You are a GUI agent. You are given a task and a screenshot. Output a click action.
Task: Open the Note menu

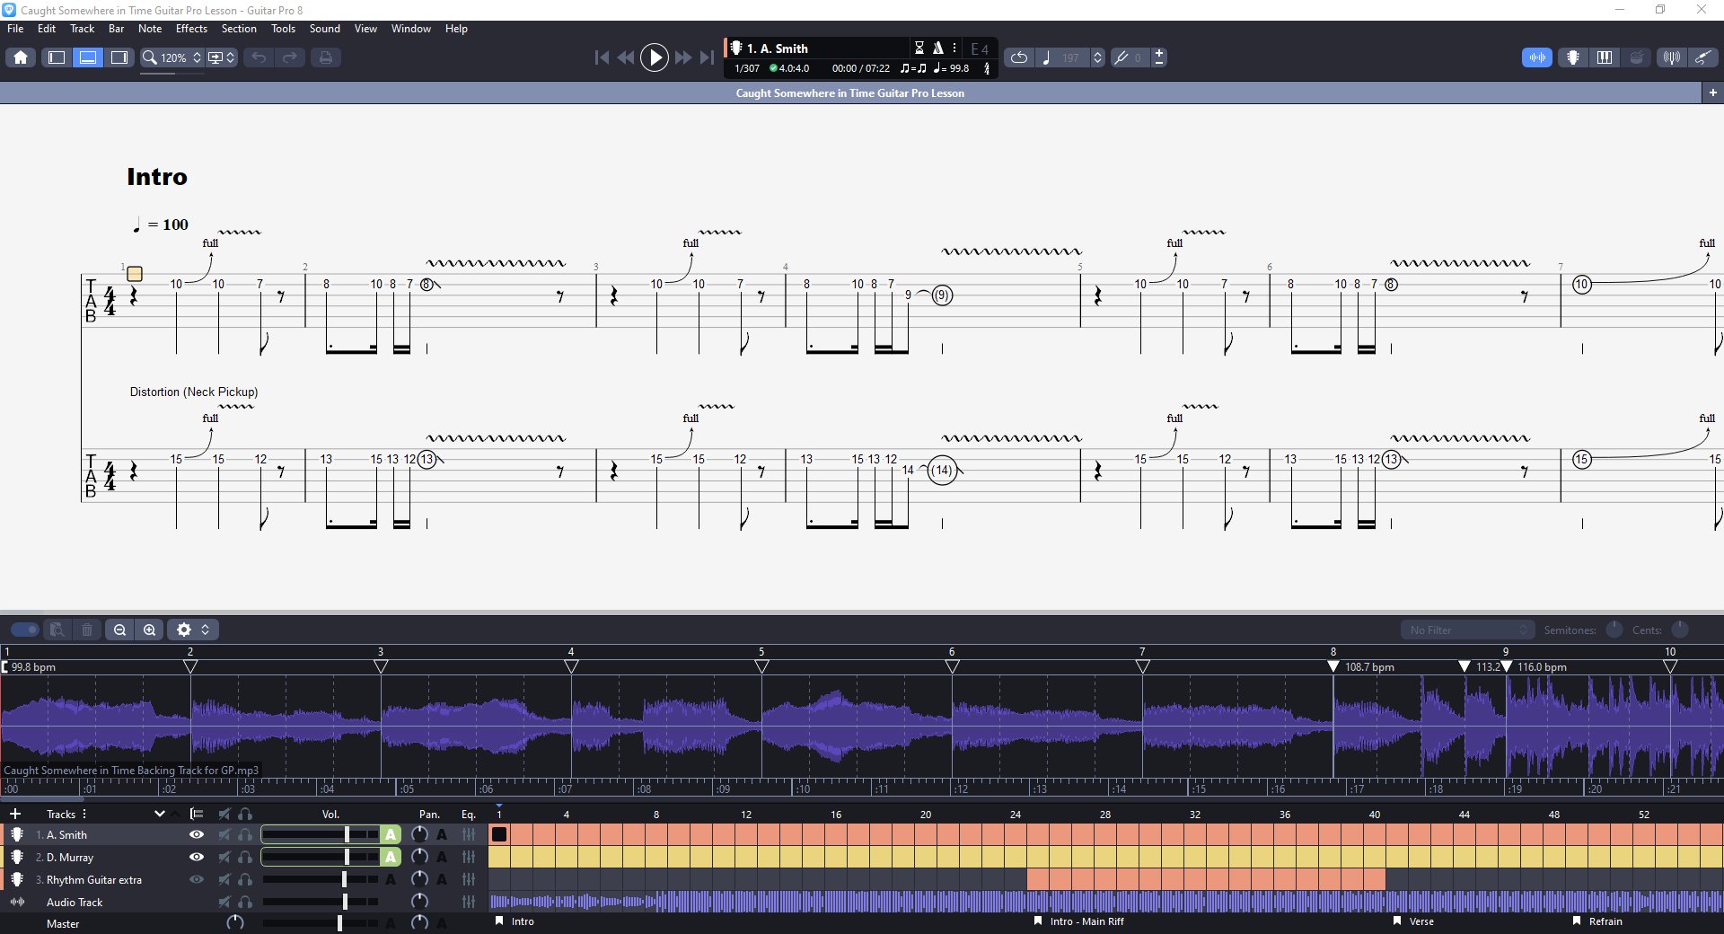click(x=150, y=29)
